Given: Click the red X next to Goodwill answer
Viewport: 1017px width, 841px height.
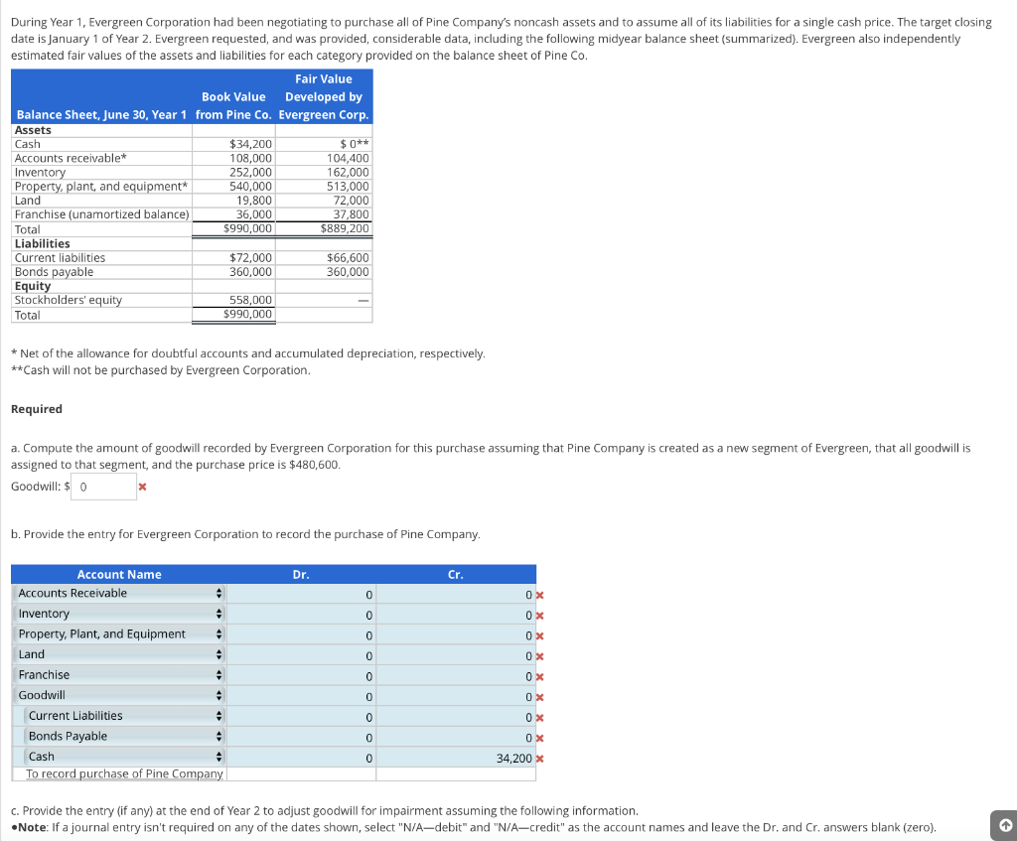Looking at the screenshot, I should coord(143,487).
